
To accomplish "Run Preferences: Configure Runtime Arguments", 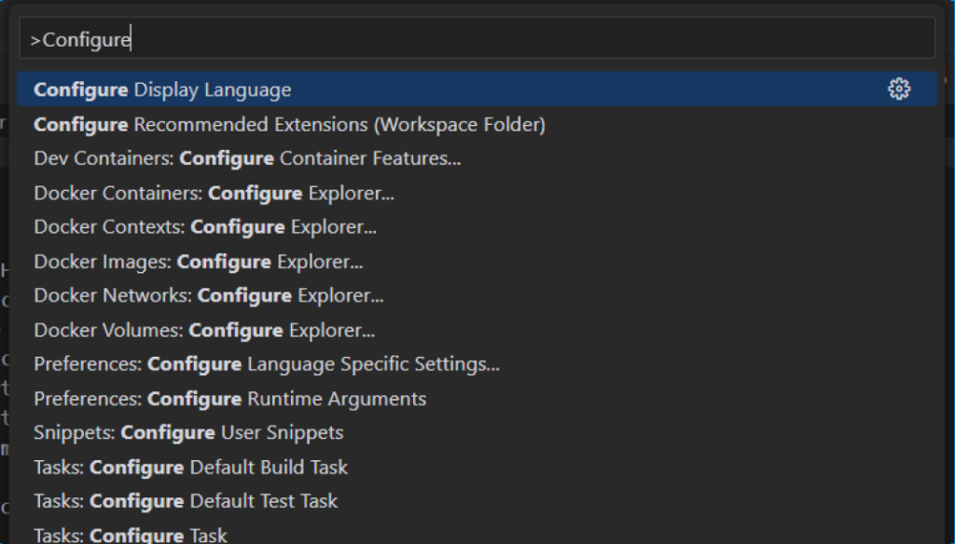I will (230, 399).
